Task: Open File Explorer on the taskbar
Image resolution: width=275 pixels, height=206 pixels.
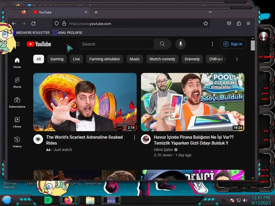Action: [x=90, y=200]
